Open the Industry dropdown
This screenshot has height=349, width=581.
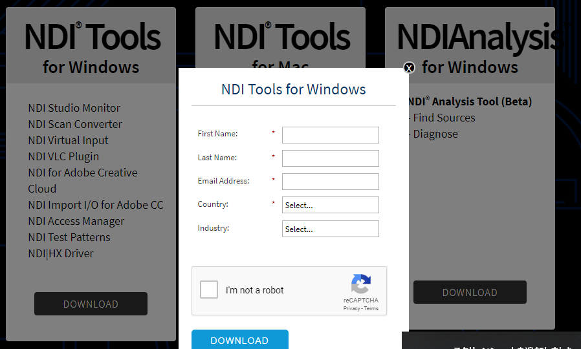click(330, 229)
